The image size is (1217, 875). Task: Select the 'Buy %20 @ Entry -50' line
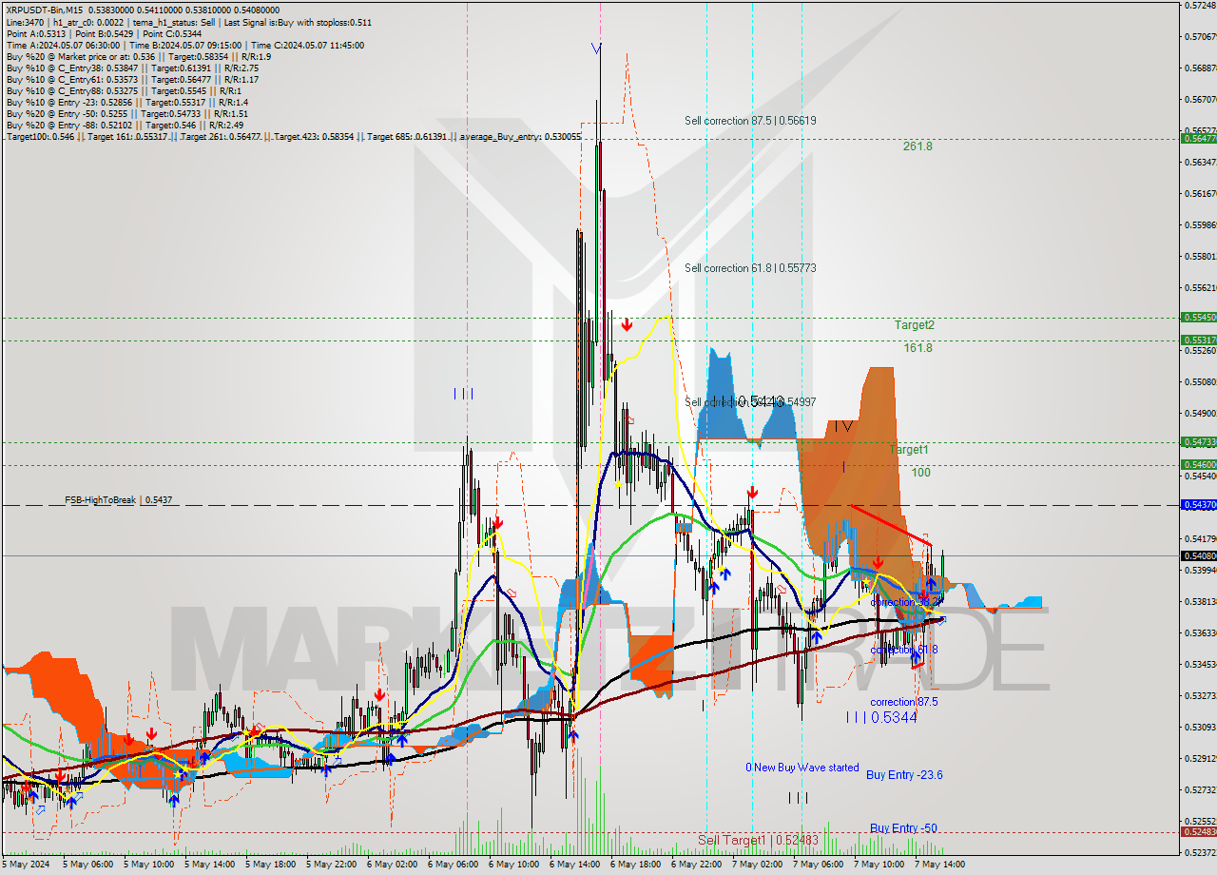click(127, 113)
